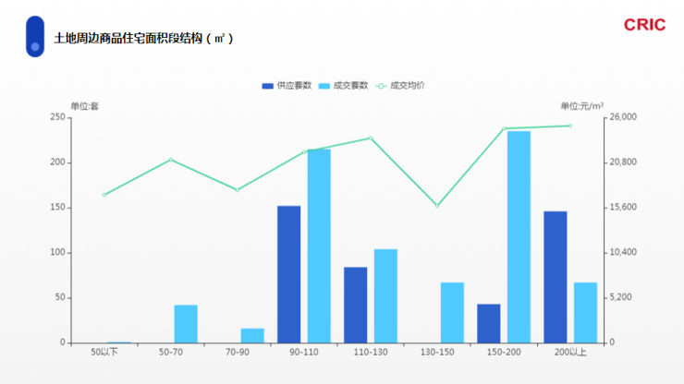Click the price line point at 200以上
Viewport: 684px width, 384px height.
(570, 126)
